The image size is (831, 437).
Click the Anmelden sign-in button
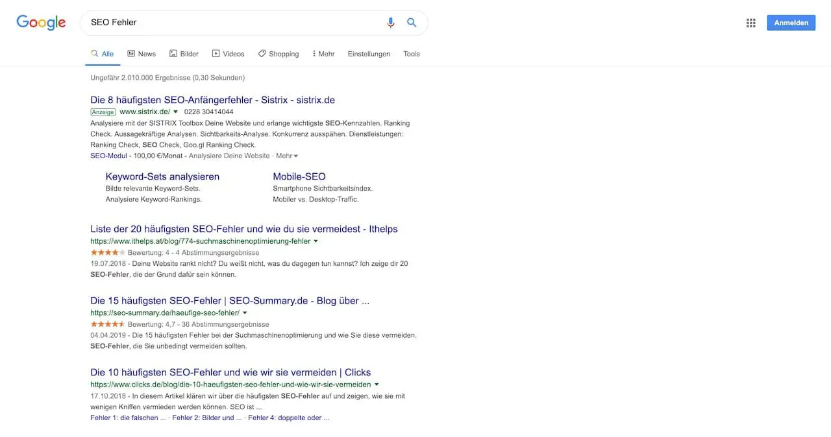[791, 23]
